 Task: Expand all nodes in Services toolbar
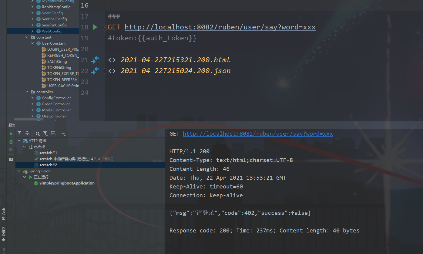point(19,133)
